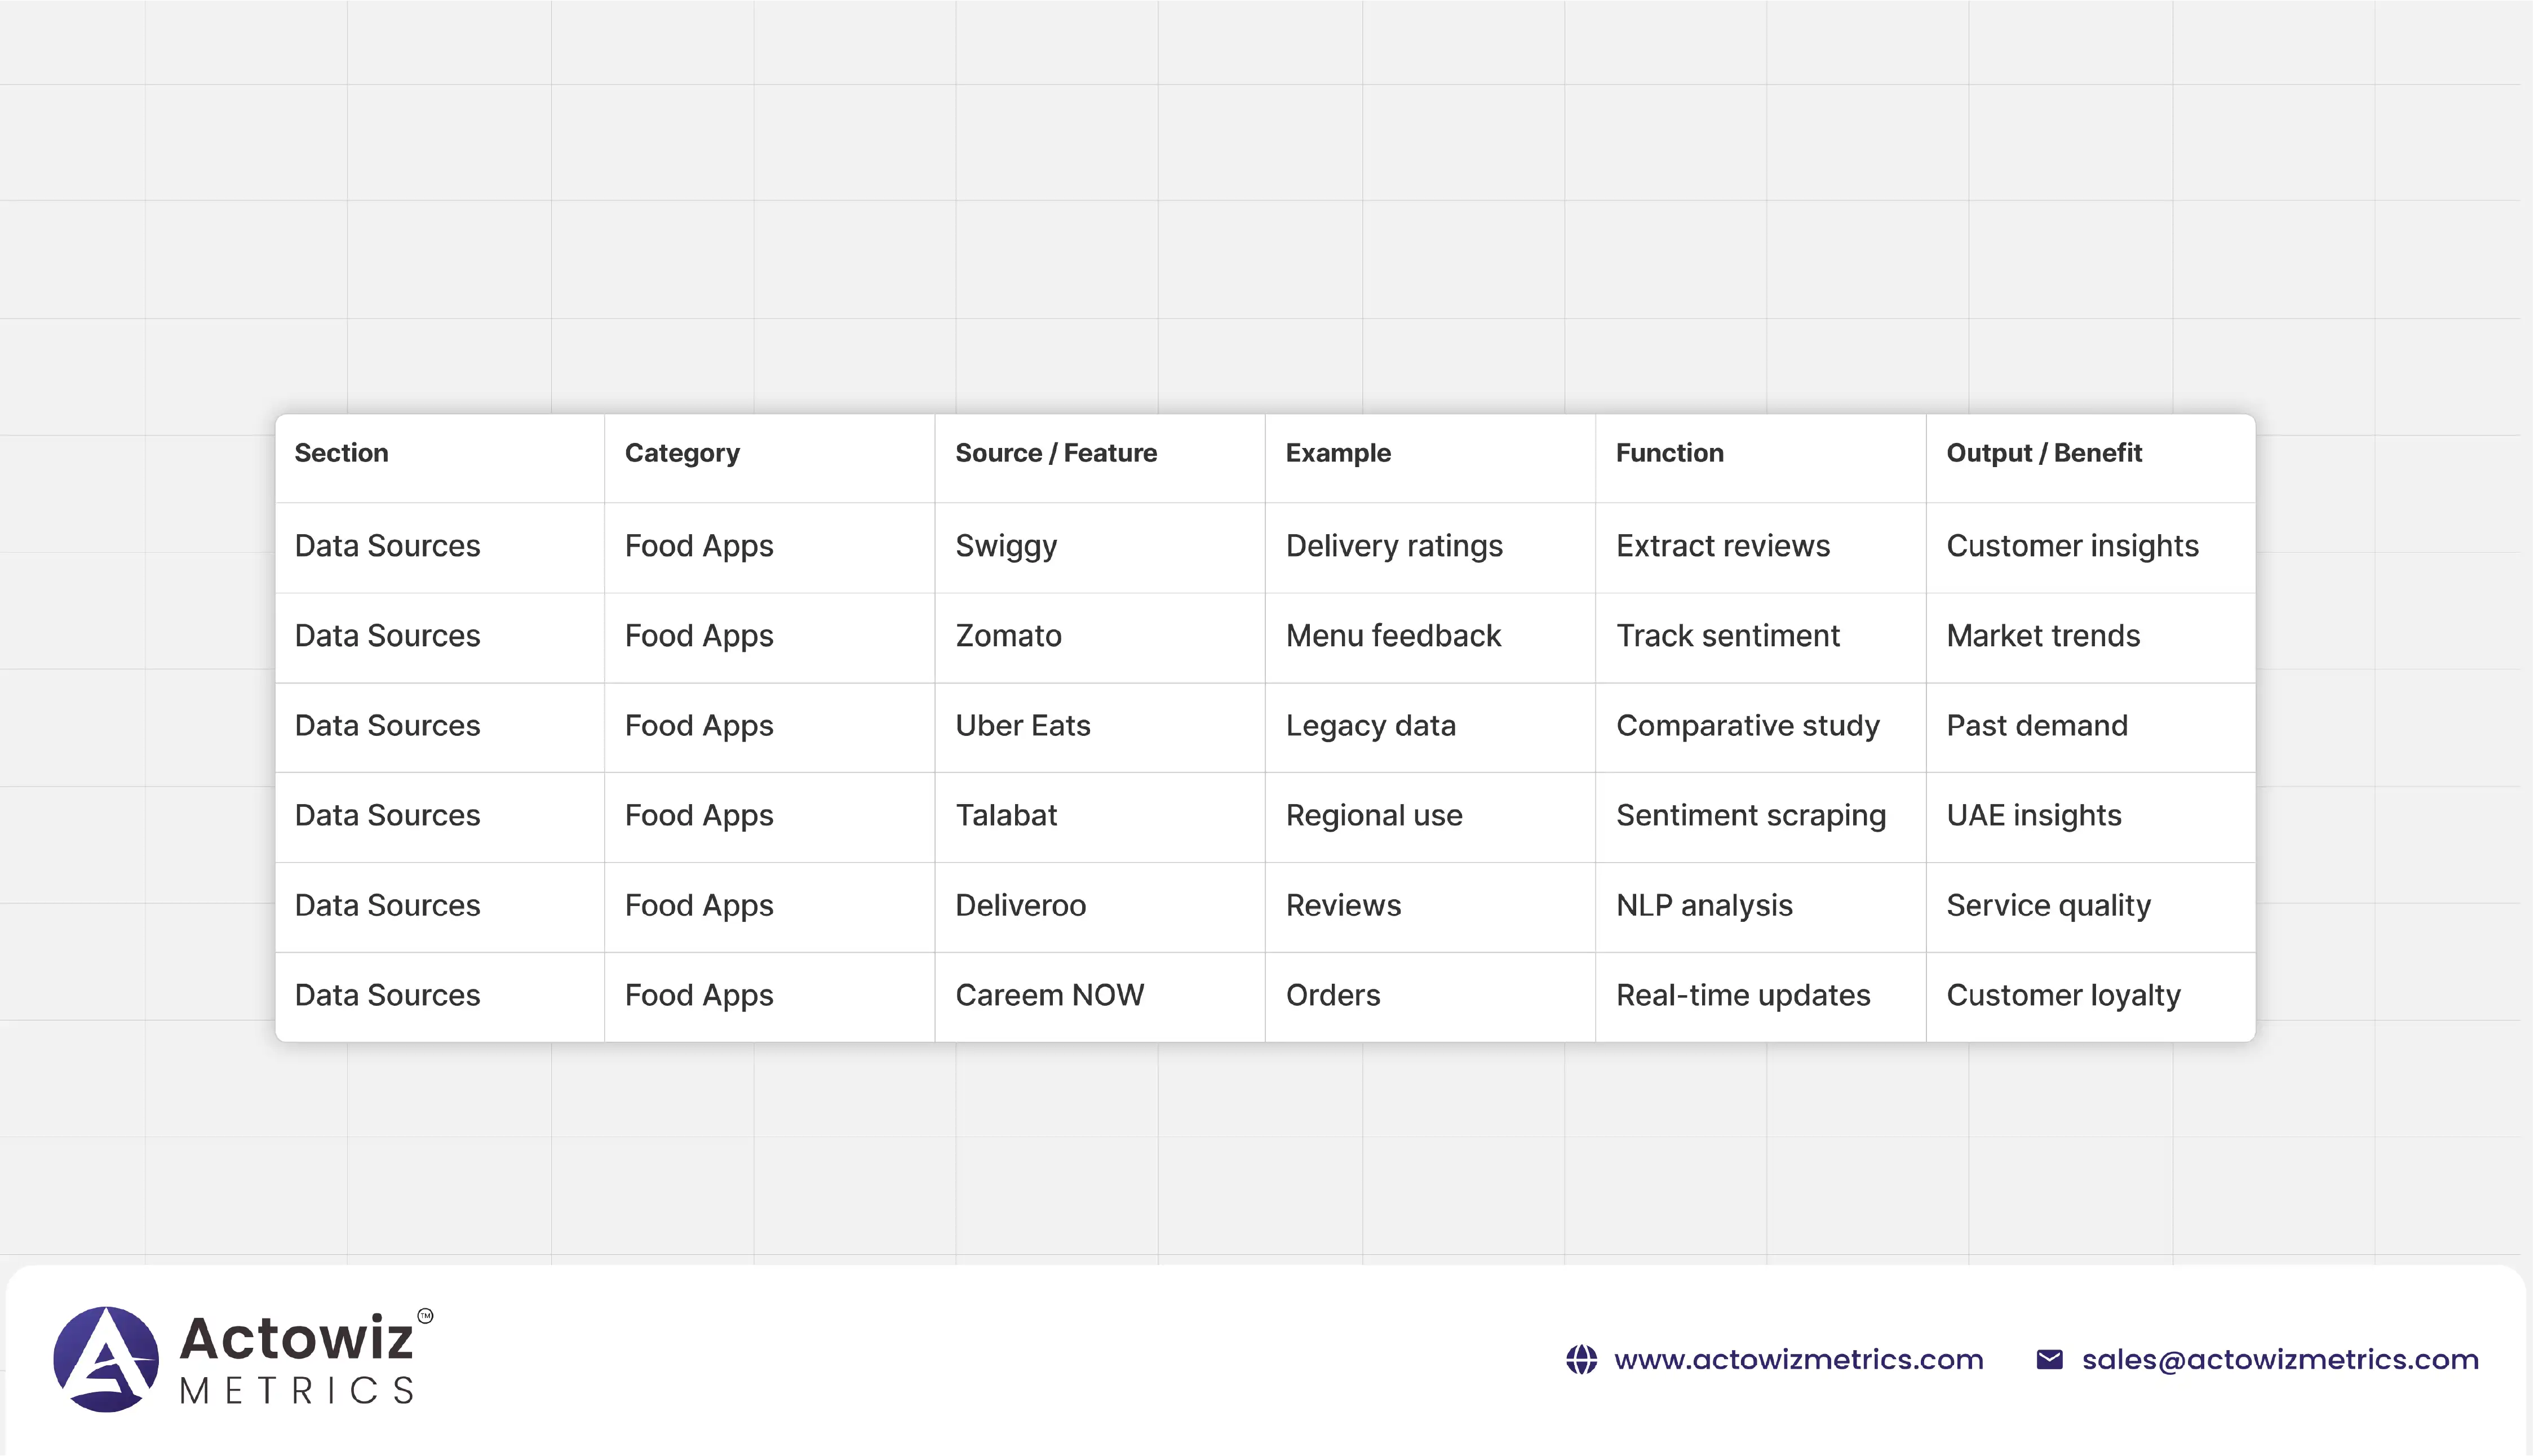Click the trademark symbol near Actowiz
2534x1456 pixels.
[425, 1316]
